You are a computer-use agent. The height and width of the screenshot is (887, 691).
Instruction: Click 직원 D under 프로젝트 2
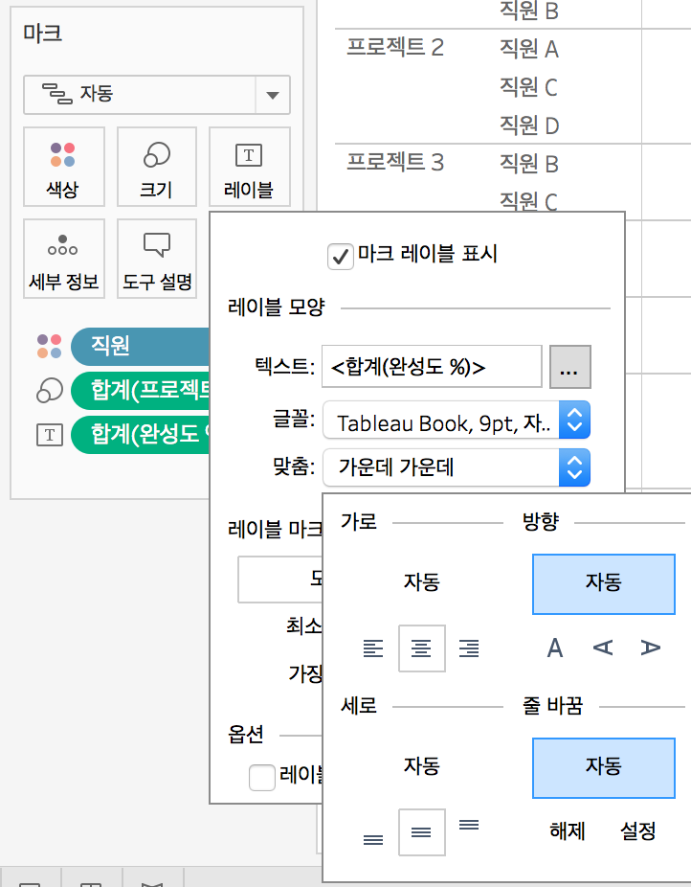coord(529,125)
